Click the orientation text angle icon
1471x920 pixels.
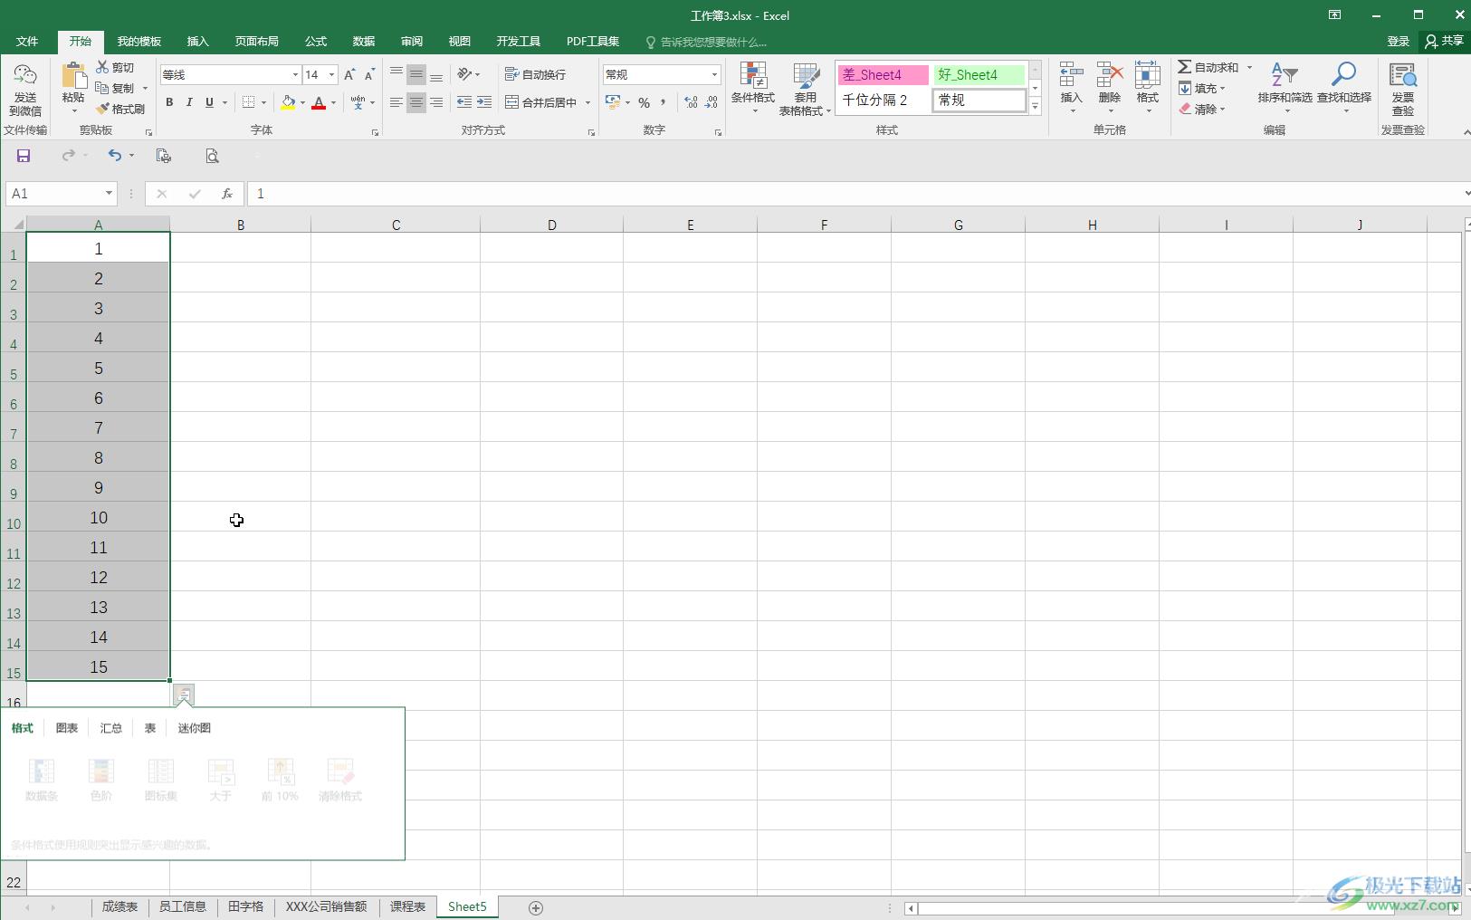pyautogui.click(x=465, y=74)
